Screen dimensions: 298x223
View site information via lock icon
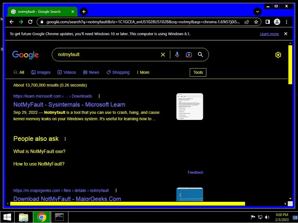(x=42, y=22)
